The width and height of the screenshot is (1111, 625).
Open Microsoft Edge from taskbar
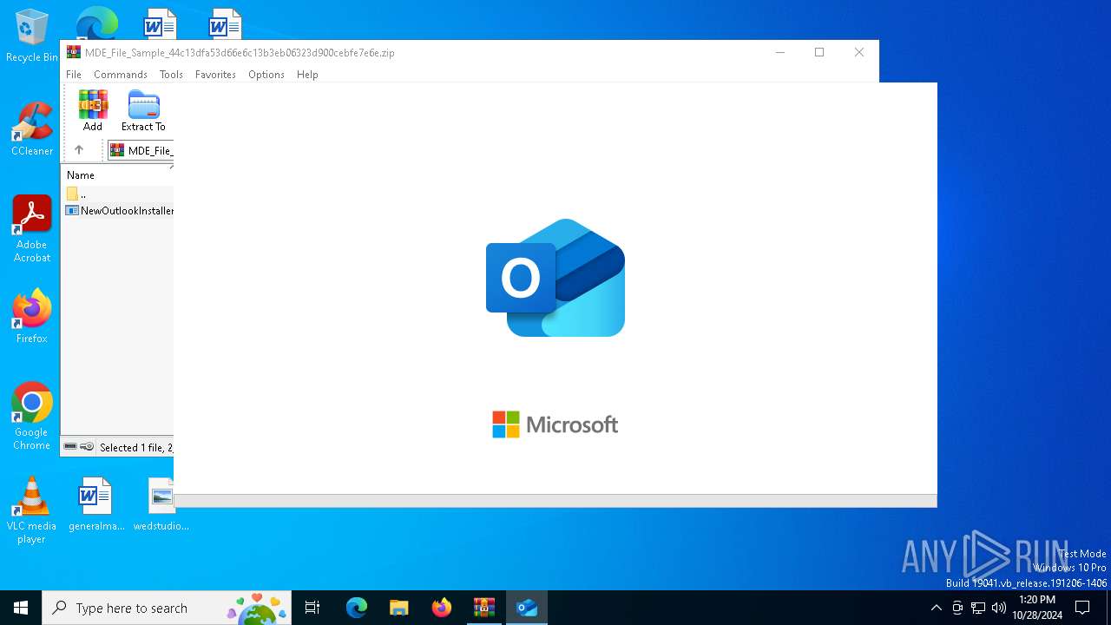[x=357, y=608]
